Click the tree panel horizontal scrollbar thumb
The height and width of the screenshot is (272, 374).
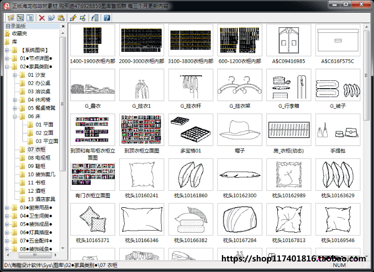(35, 255)
